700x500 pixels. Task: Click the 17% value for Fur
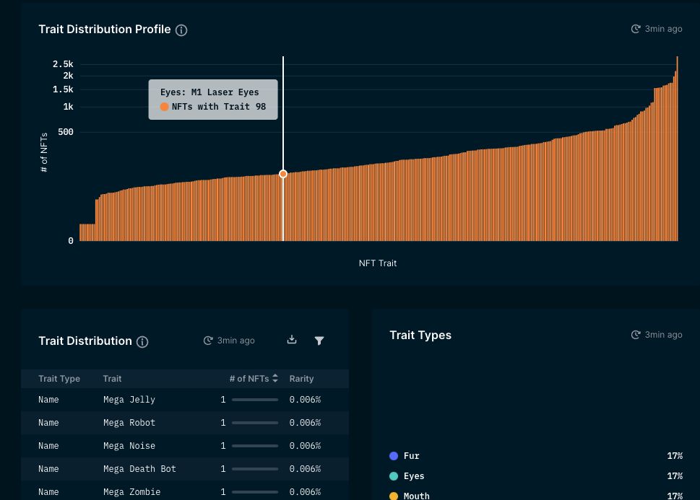tap(675, 456)
